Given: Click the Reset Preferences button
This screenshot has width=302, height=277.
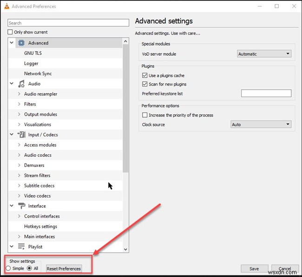Looking at the screenshot, I should (64, 269).
